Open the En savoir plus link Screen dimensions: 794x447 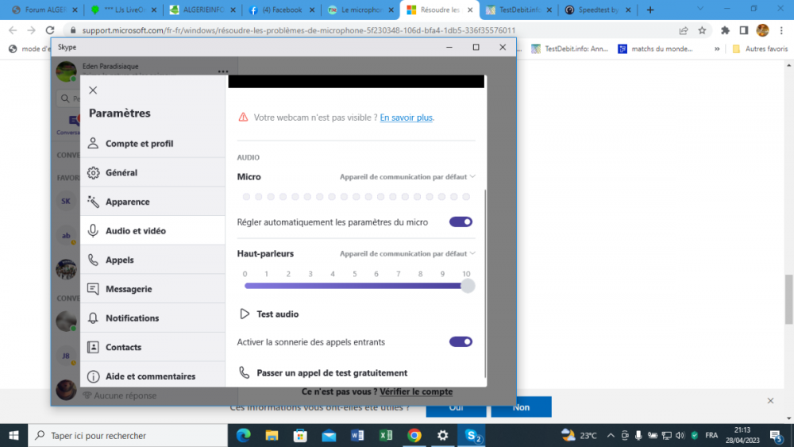[x=406, y=118]
